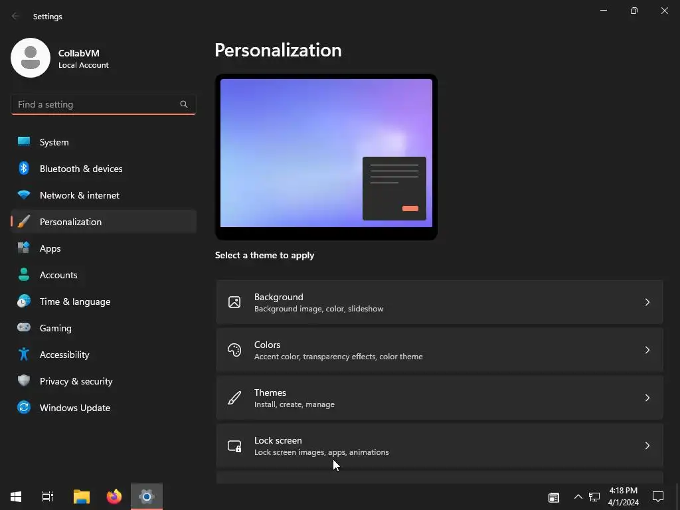Expand the Themes row chevron
The image size is (680, 510).
point(647,398)
